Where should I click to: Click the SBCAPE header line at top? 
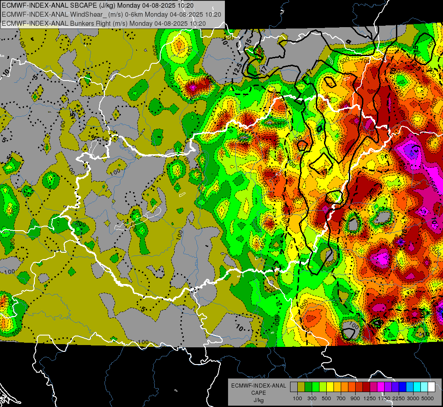coord(98,5)
